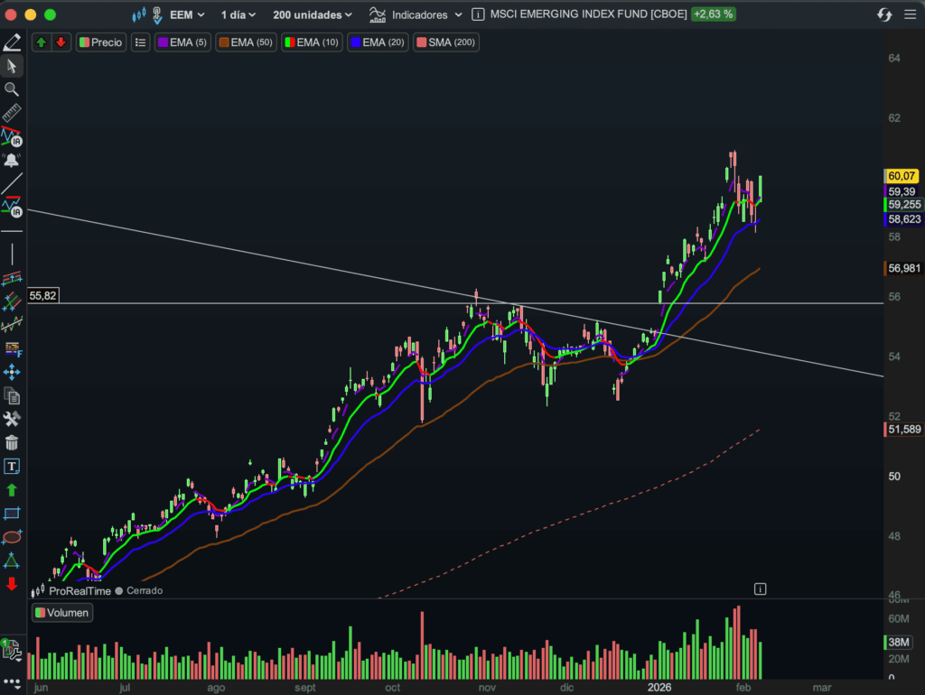Click the alert bell icon
This screenshot has width=925, height=695.
12,161
